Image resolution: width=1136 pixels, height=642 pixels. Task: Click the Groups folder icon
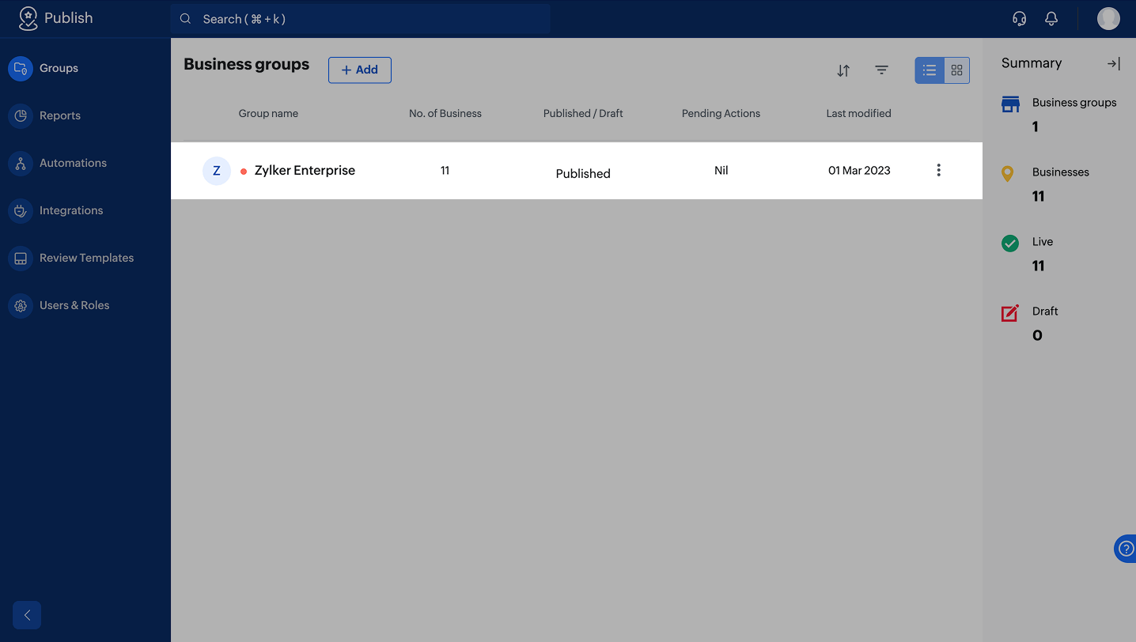click(21, 68)
